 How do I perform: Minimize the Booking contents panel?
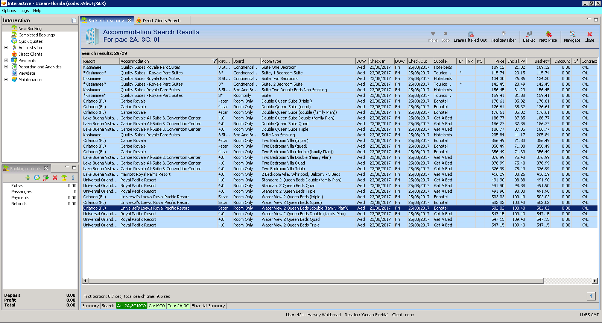pos(67,167)
